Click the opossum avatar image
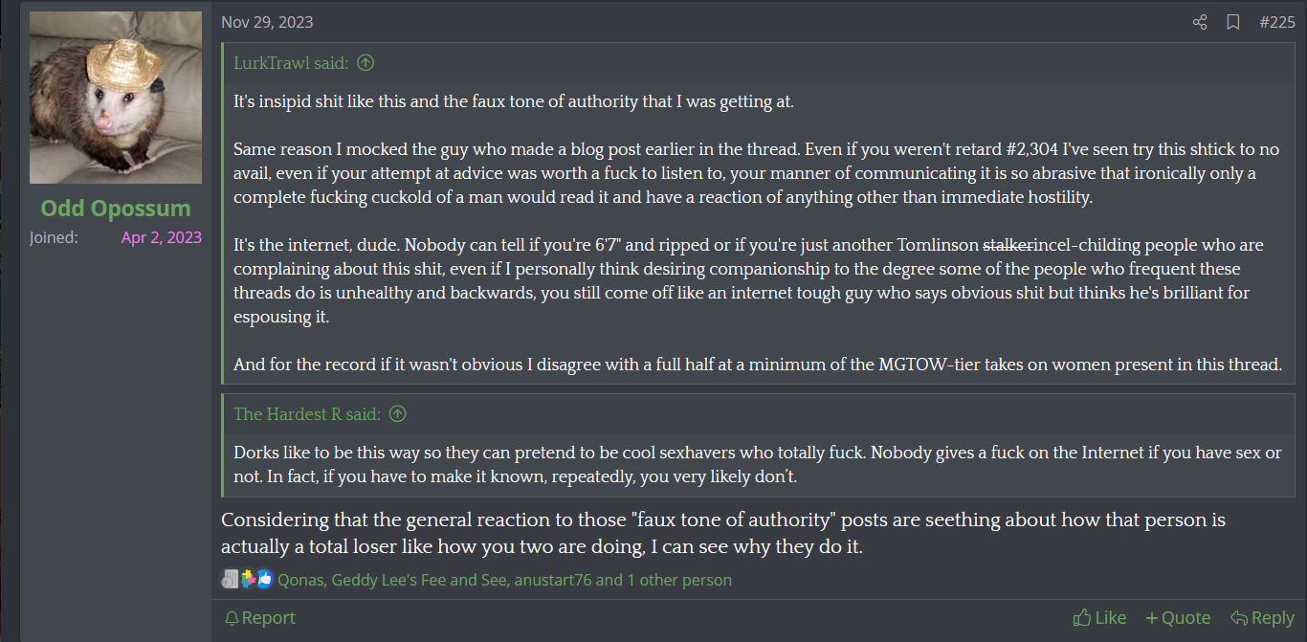The height and width of the screenshot is (642, 1307). (116, 98)
